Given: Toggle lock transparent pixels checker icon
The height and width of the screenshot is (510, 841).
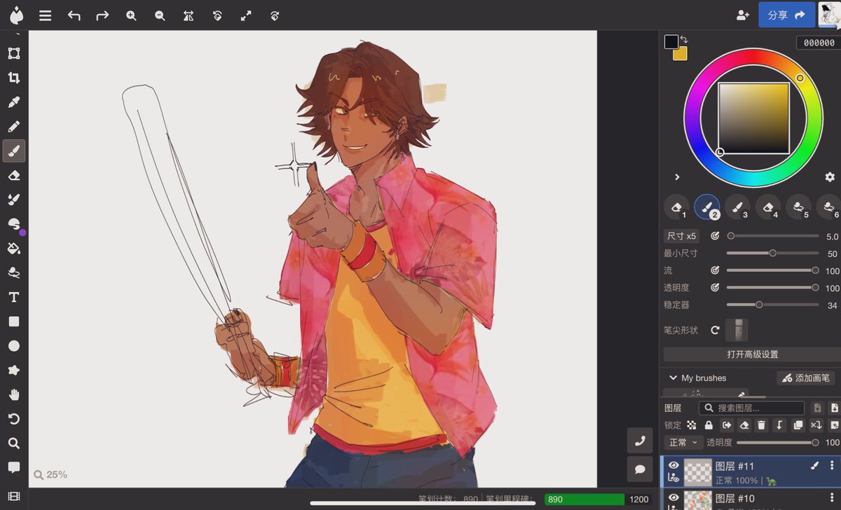Looking at the screenshot, I should [692, 425].
